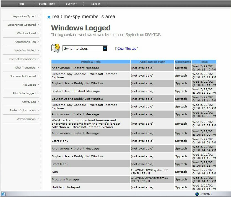The height and width of the screenshot is (197, 231).
Task: Open Keystrokes Typed in sidebar
Action: pos(24,16)
